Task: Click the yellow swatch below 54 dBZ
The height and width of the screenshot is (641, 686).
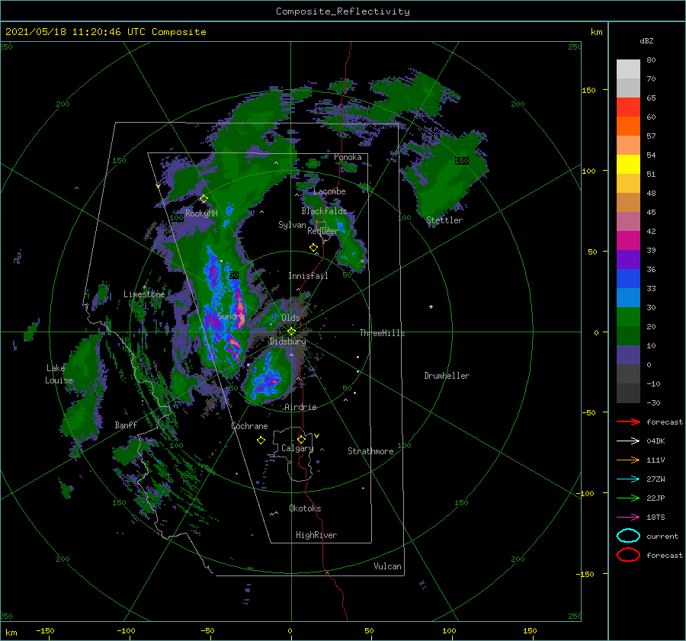Action: [x=628, y=165]
